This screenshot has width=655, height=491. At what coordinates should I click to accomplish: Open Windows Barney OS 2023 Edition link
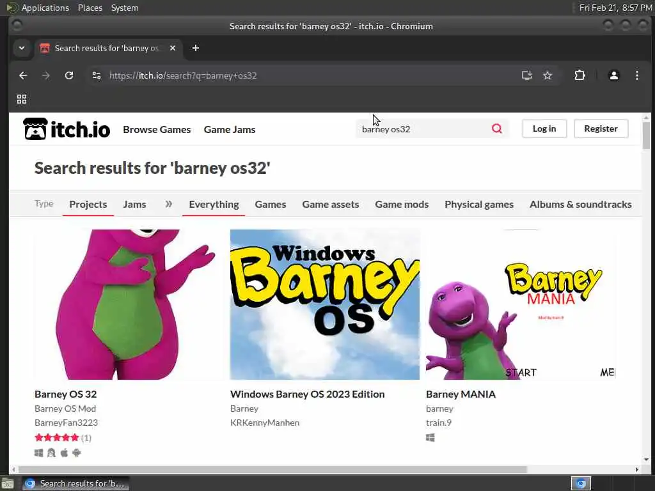(308, 394)
